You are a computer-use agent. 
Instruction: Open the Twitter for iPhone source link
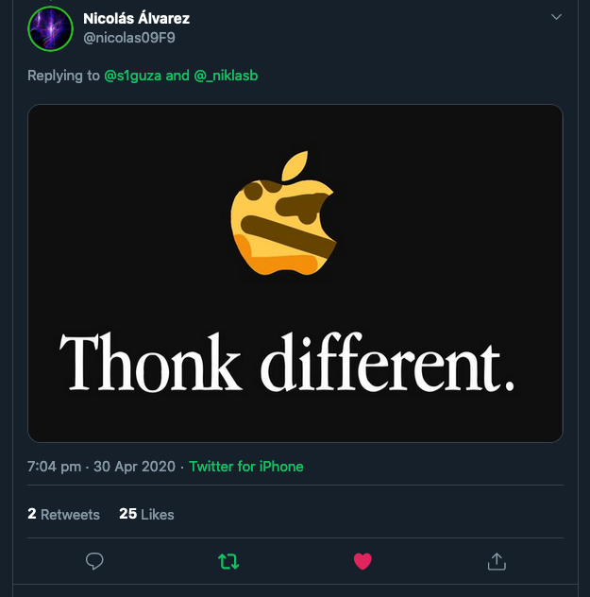(246, 467)
